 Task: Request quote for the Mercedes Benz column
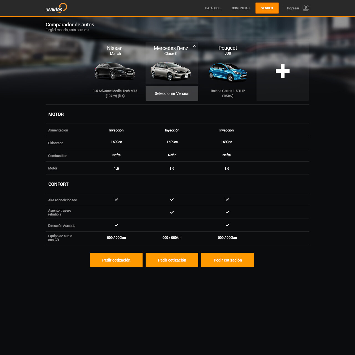point(172,260)
